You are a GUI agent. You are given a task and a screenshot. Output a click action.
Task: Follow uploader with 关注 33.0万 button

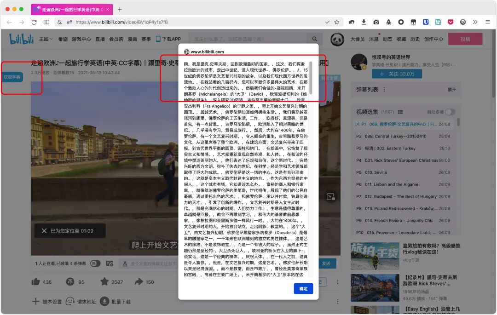tap(397, 74)
